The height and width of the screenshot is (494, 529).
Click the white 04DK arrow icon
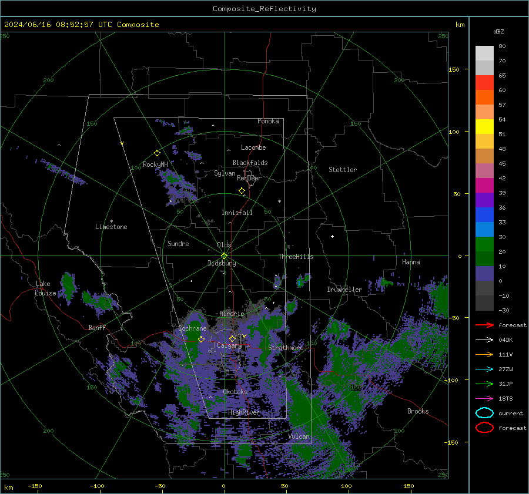[x=484, y=340]
